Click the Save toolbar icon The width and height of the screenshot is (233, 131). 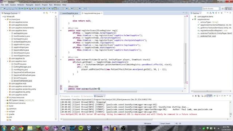(7, 8)
